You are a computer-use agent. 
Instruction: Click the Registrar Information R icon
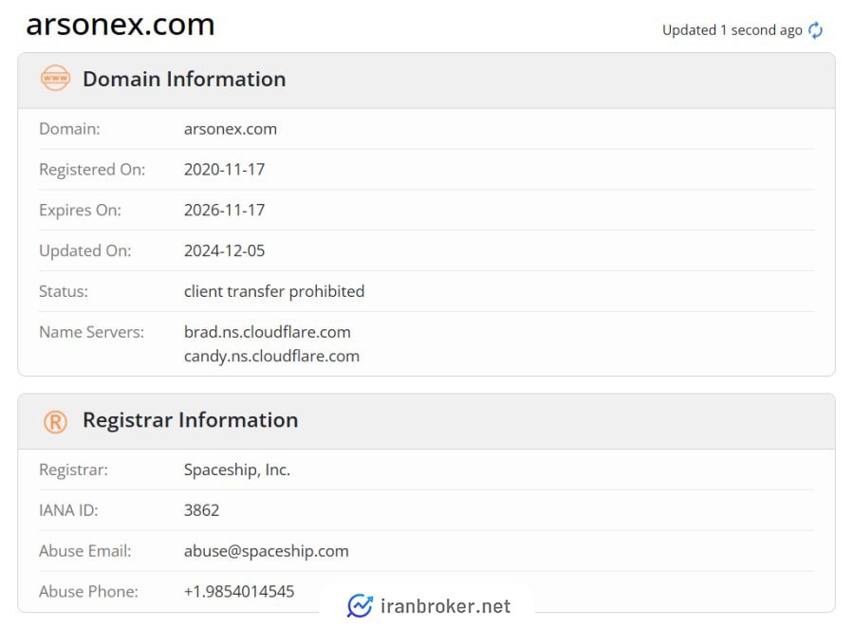55,421
